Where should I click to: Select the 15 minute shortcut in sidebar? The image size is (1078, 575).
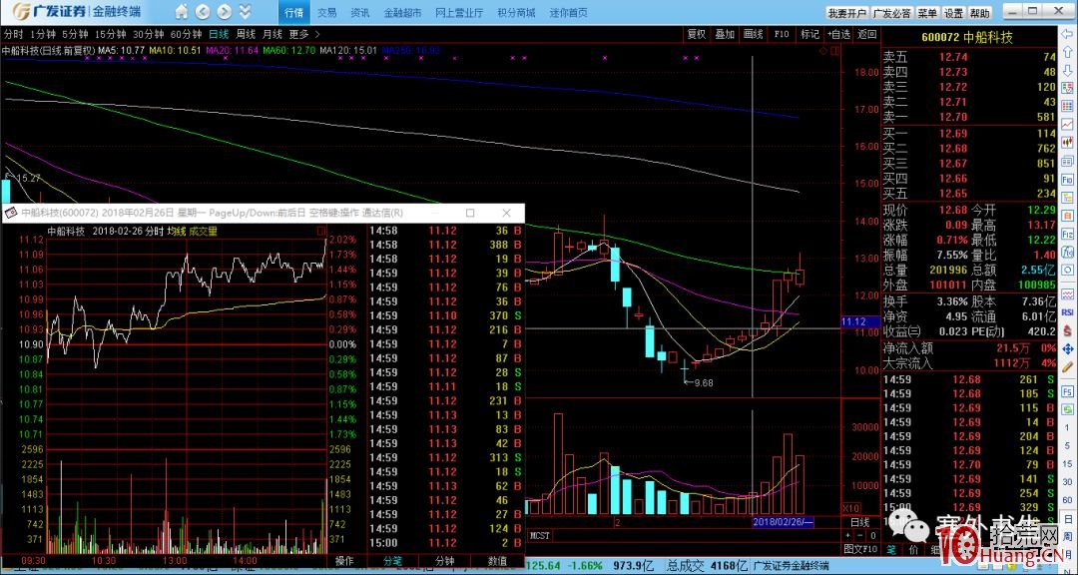point(1068,463)
